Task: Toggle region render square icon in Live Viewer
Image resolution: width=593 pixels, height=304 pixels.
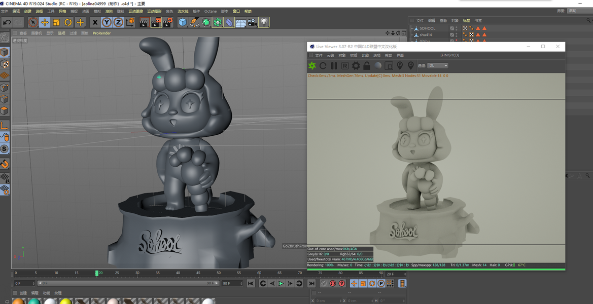Action: point(389,66)
